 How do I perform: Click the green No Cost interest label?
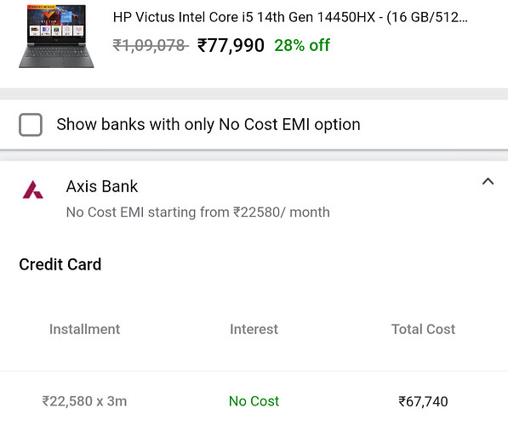[254, 401]
